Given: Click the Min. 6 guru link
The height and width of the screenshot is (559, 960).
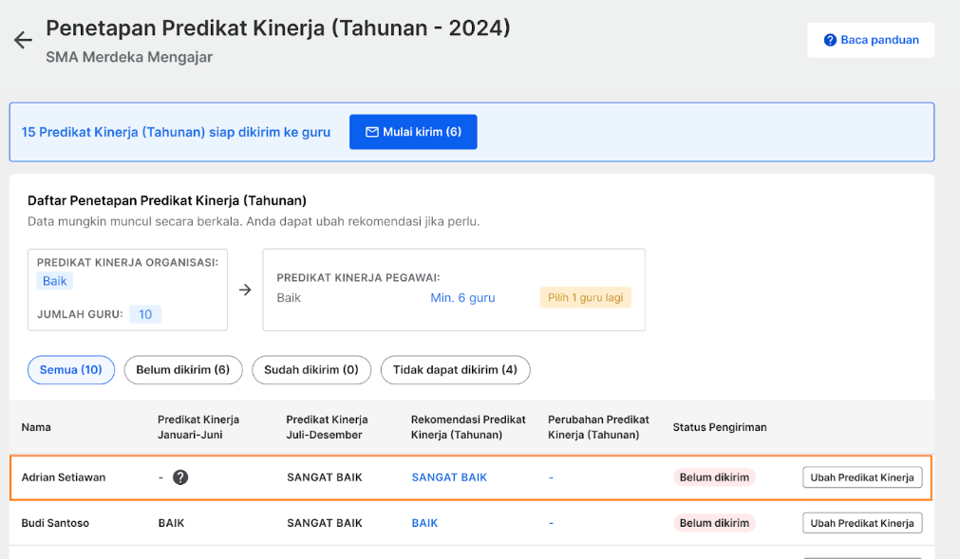Looking at the screenshot, I should 462,298.
